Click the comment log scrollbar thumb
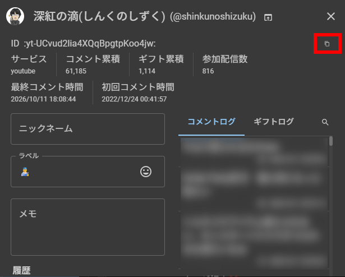The height and width of the screenshot is (277, 345). coord(331,141)
